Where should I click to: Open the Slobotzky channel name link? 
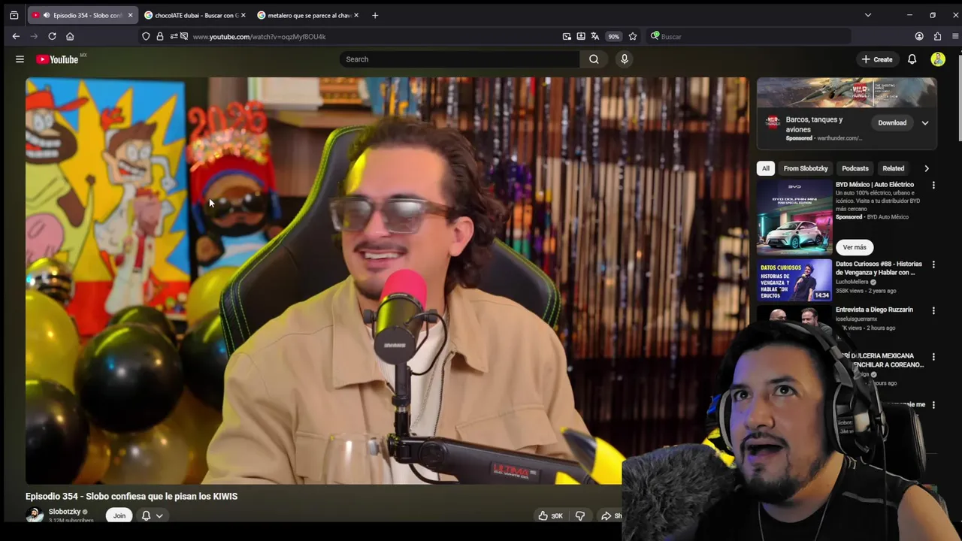pyautogui.click(x=65, y=512)
